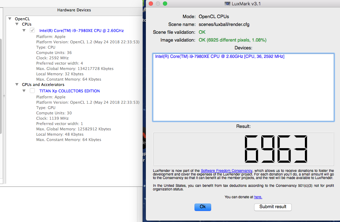340x222 pixels.
Task: Open the Software Freedom Conservancy link
Action: [226, 171]
